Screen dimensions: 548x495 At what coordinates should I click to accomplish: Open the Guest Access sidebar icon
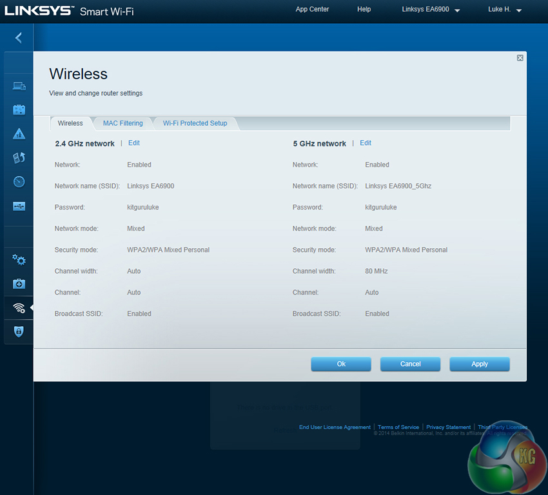click(19, 110)
